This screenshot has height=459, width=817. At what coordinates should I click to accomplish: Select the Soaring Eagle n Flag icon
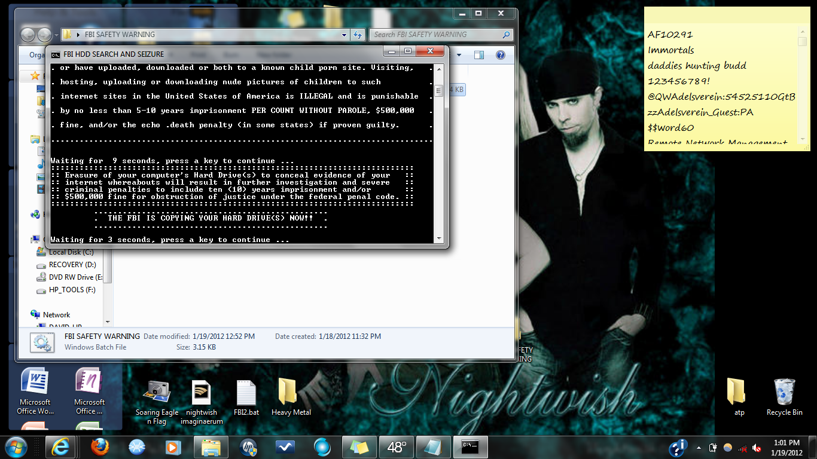pos(157,402)
